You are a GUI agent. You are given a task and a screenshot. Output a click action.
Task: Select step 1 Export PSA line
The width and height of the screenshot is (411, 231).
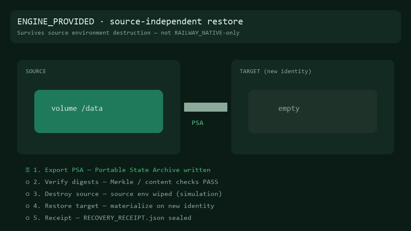tap(118, 170)
